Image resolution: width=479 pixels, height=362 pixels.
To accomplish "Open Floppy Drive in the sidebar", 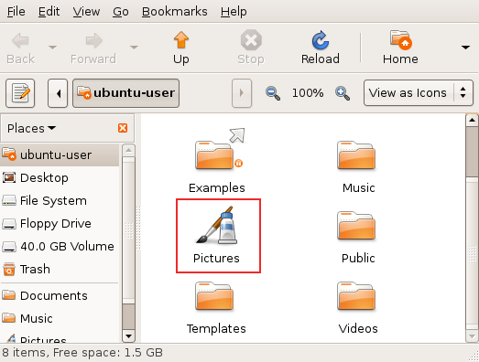I will click(x=60, y=224).
